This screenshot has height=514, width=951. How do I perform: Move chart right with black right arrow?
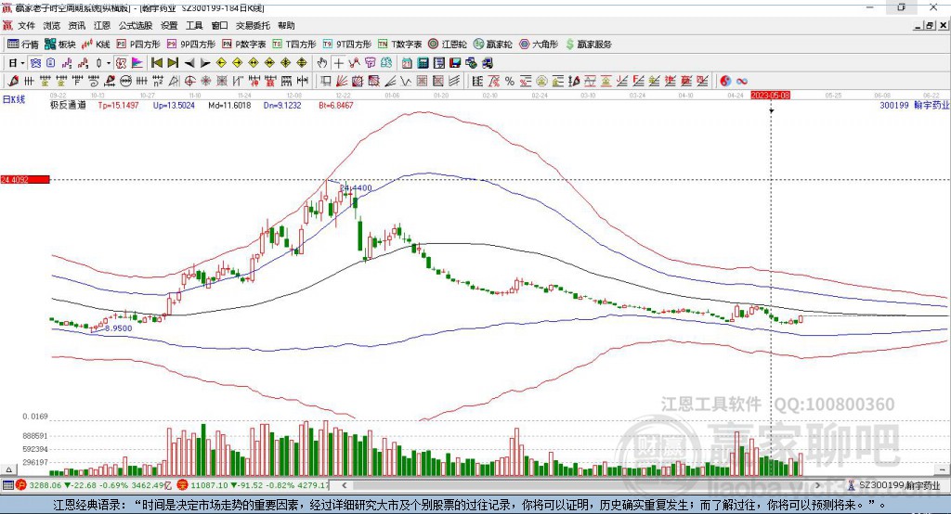click(x=205, y=63)
